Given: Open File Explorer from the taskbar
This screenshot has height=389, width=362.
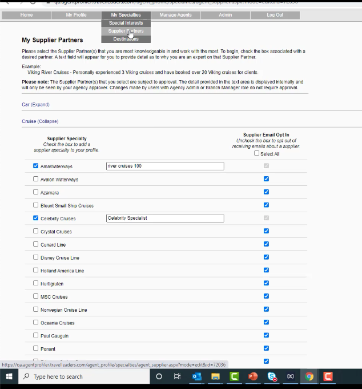Looking at the screenshot, I should [x=215, y=376].
